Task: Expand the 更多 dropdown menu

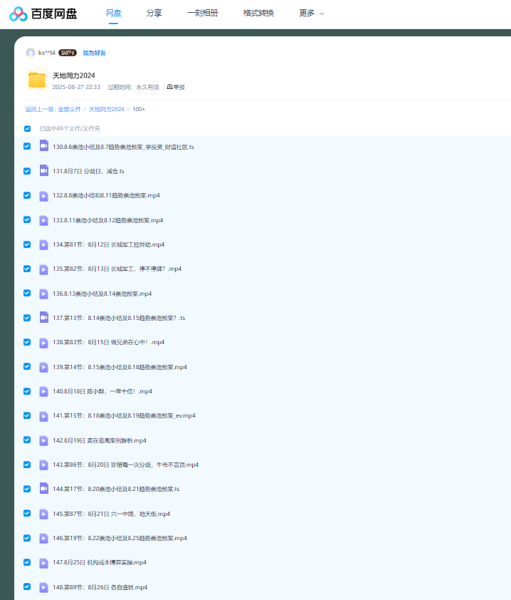Action: tap(312, 14)
